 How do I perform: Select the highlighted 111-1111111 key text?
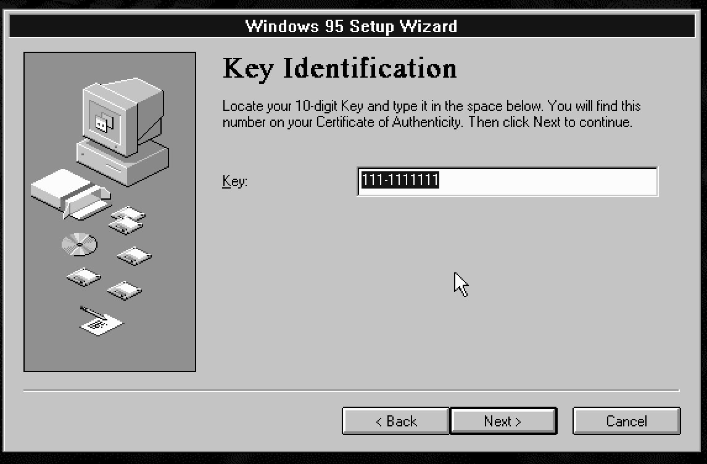pos(400,180)
